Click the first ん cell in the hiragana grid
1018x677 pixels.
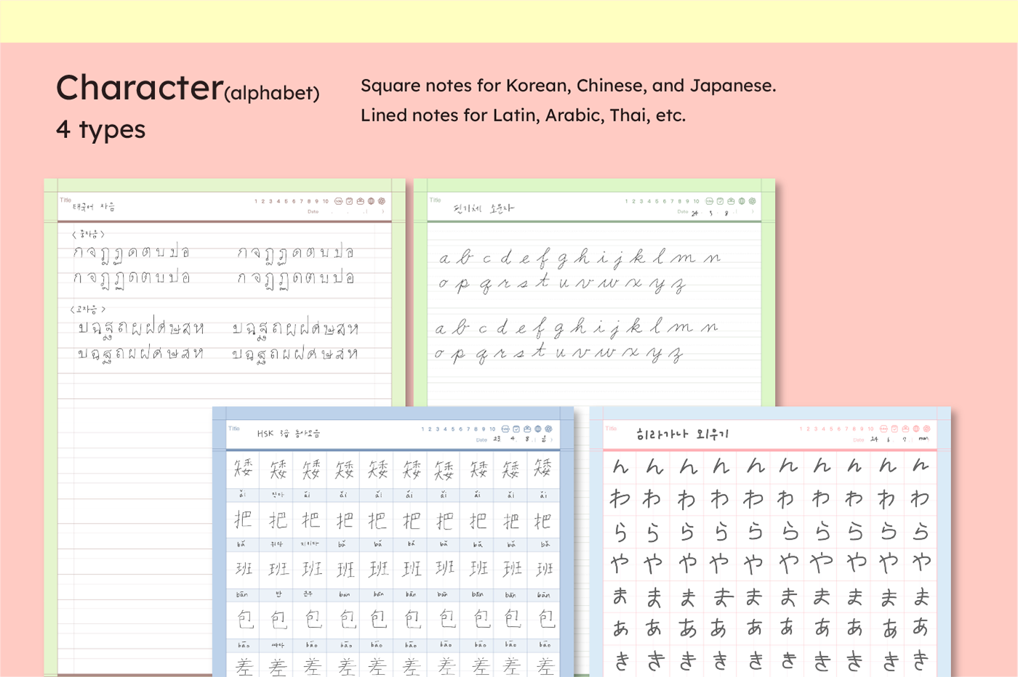tap(620, 467)
